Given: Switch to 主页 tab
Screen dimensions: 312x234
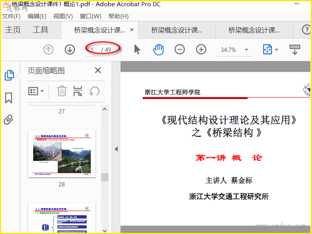Looking at the screenshot, I should 13,30.
